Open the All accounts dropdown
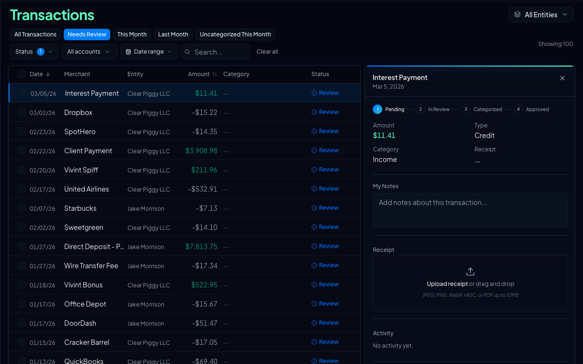 pos(89,52)
